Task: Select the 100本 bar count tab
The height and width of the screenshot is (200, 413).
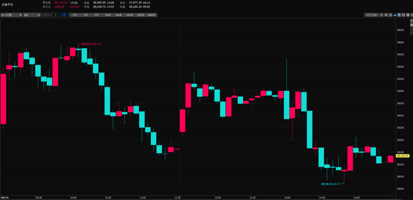Action: pos(129,15)
